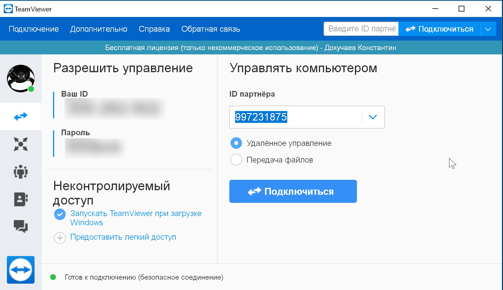Click the blurred Ваш ID value
Image resolution: width=503 pixels, height=290 pixels.
115,108
